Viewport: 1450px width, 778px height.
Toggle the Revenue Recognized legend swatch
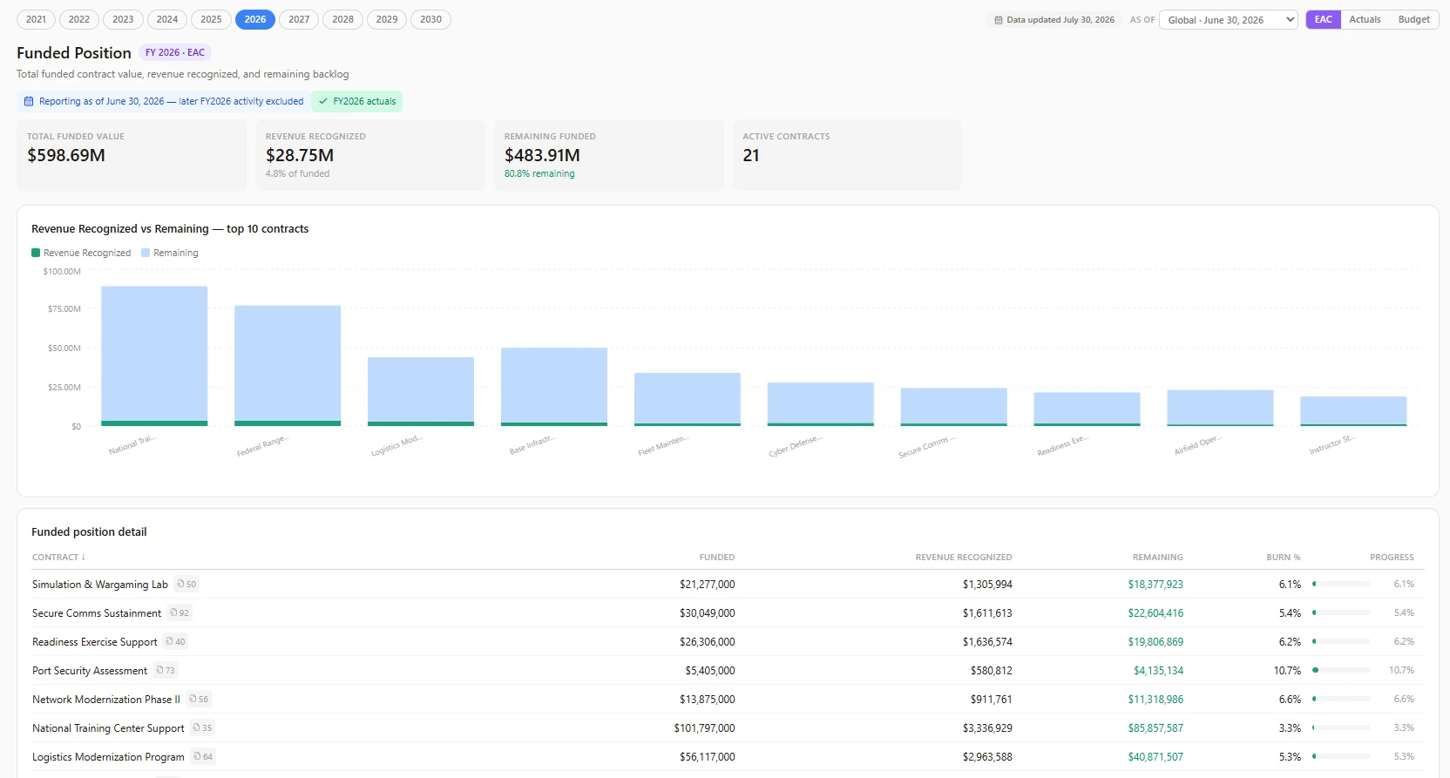[x=36, y=253]
